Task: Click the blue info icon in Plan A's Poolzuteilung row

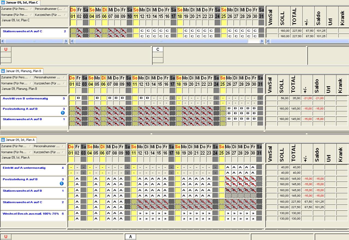Action: pos(62,183)
